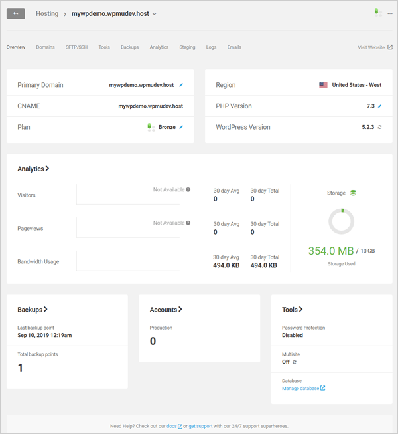This screenshot has width=398, height=434.
Task: Click the storage usage donut chart
Action: tap(341, 221)
